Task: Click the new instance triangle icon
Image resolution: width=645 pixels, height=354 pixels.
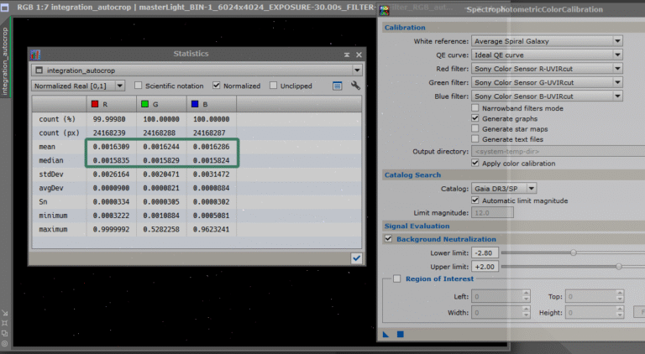Action: click(x=386, y=334)
